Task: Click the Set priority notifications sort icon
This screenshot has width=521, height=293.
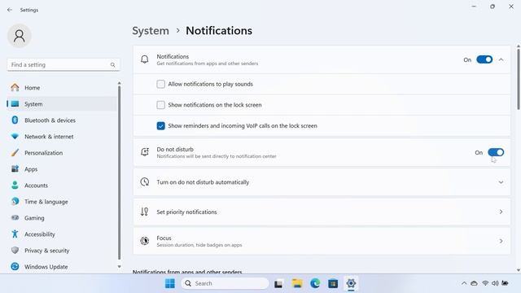Action: tap(145, 212)
